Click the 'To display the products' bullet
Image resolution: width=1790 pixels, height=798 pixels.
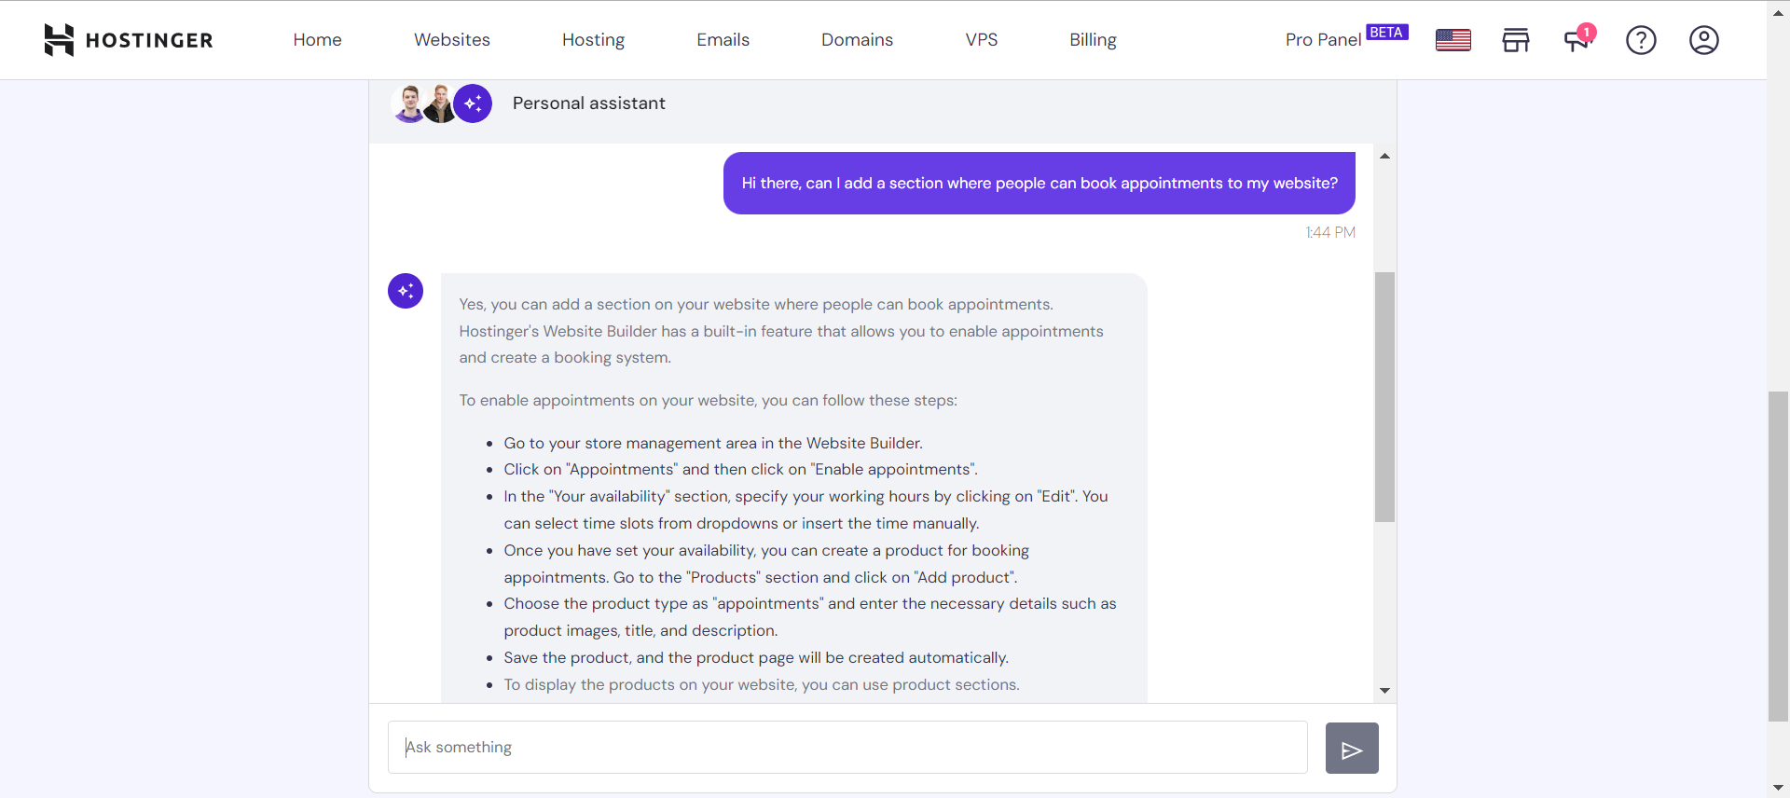pyautogui.click(x=762, y=685)
